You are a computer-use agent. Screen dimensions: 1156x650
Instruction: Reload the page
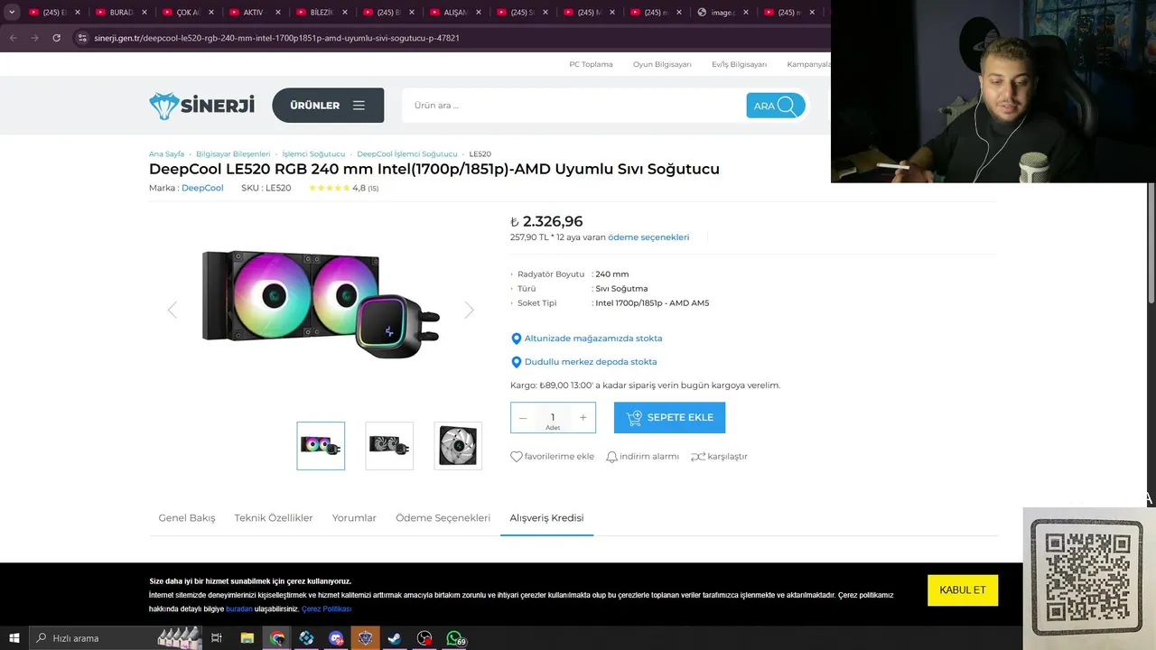click(56, 38)
